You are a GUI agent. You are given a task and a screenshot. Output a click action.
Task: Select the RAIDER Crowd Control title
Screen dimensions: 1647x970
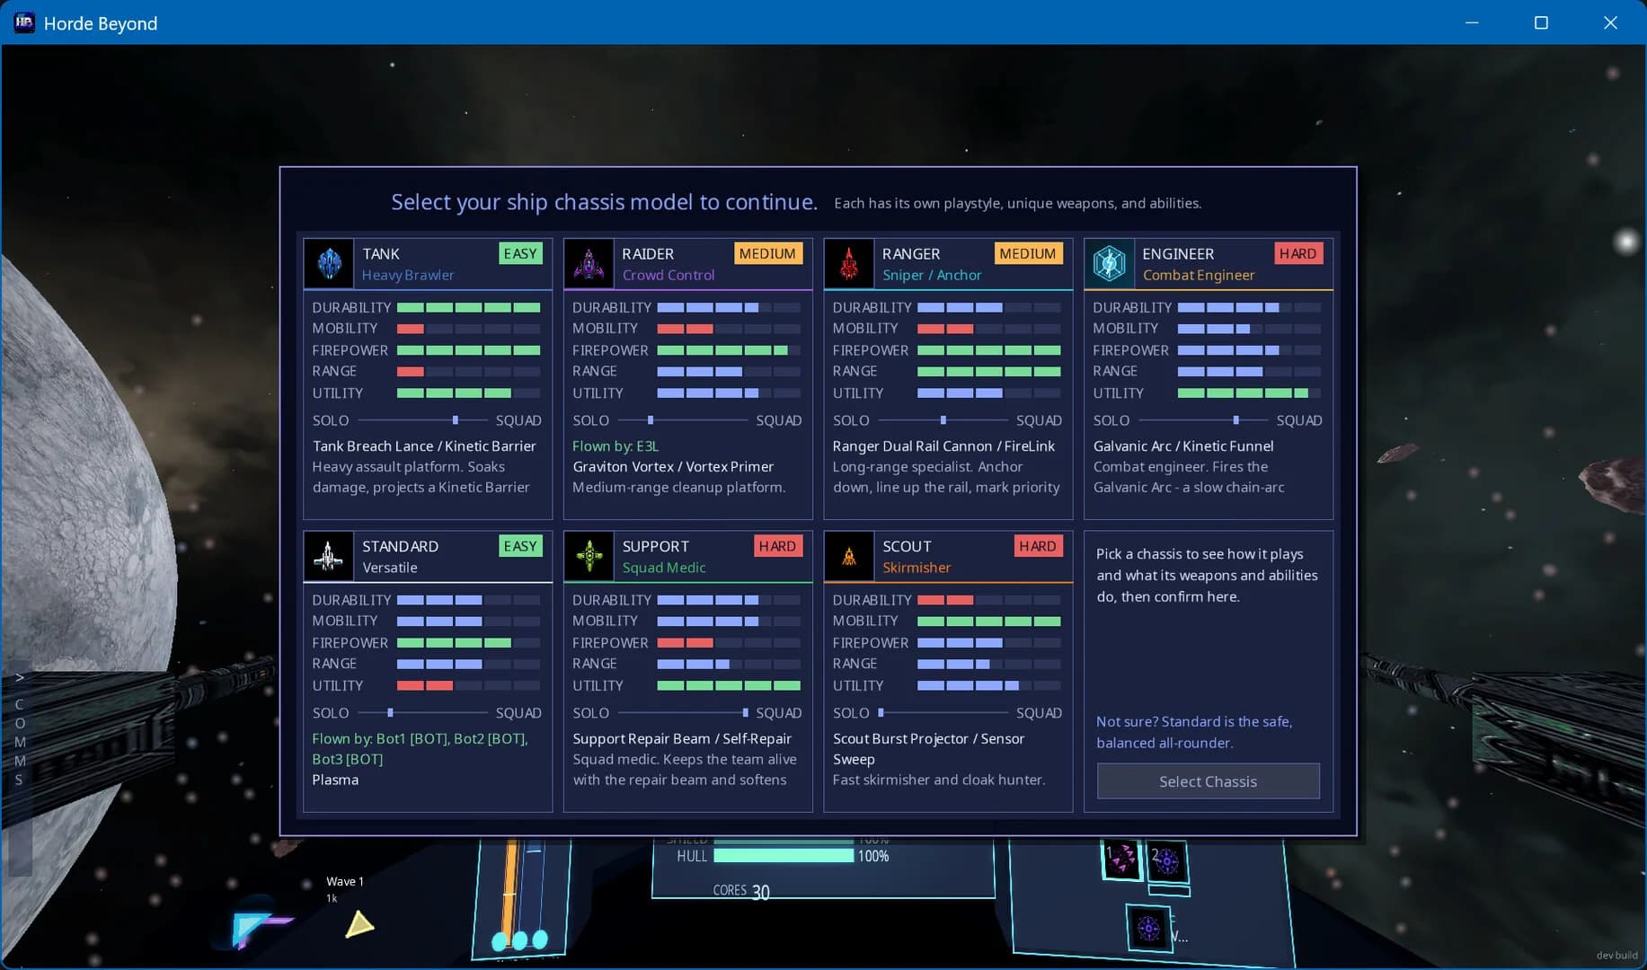669,264
